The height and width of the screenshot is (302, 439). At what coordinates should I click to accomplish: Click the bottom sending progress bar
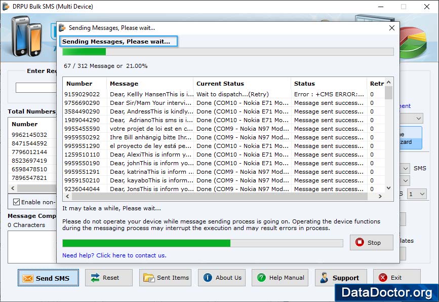(203, 243)
